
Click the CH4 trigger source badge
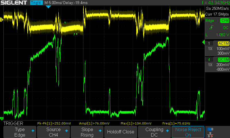click(x=225, y=20)
